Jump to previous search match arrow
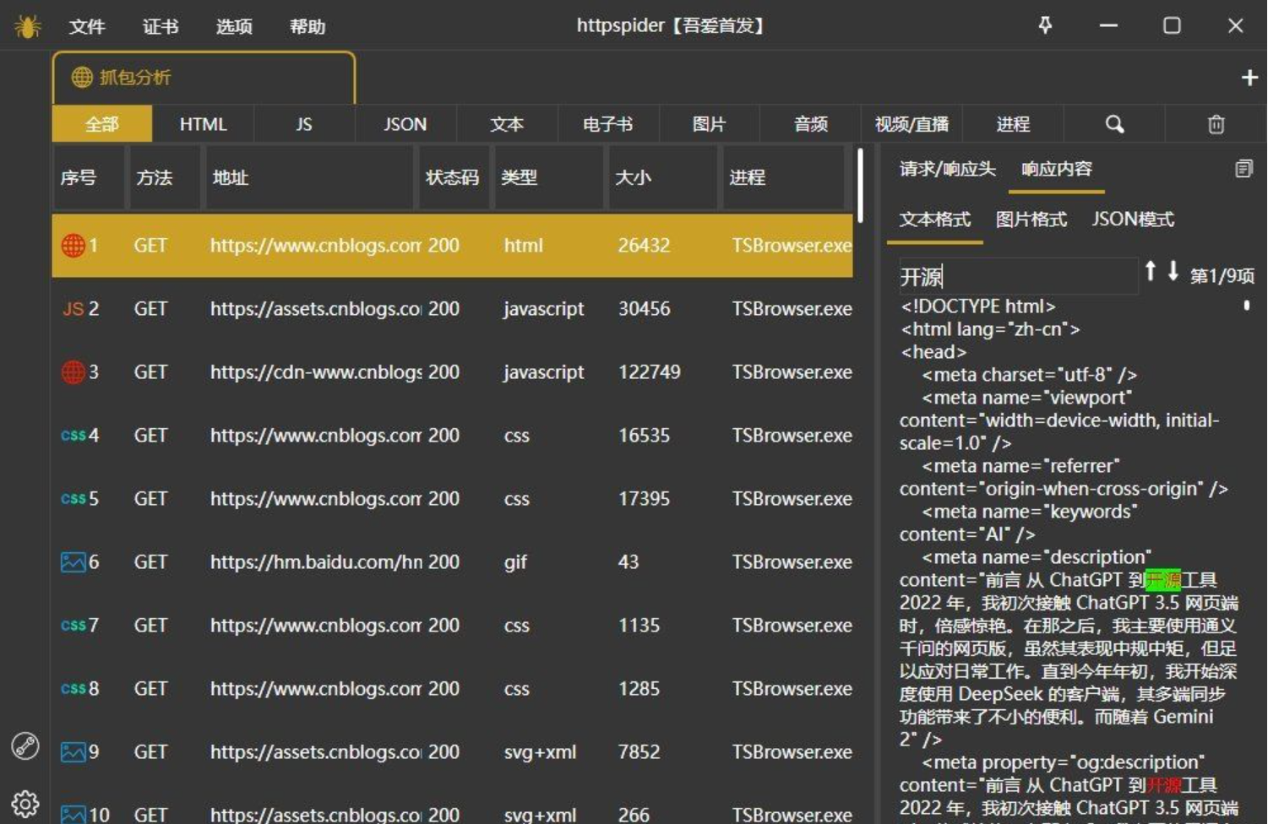This screenshot has width=1268, height=824. [1150, 271]
